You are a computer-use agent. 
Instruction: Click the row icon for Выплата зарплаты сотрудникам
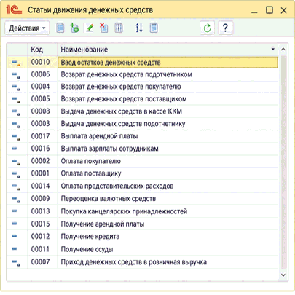(x=15, y=149)
